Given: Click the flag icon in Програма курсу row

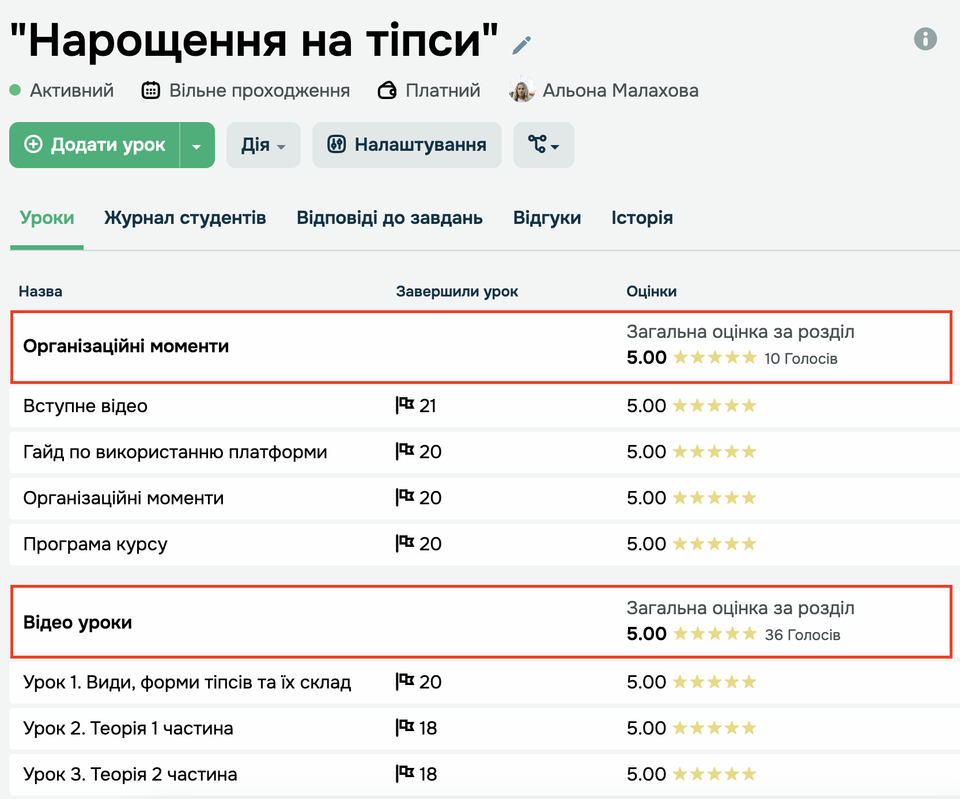Looking at the screenshot, I should (x=405, y=543).
